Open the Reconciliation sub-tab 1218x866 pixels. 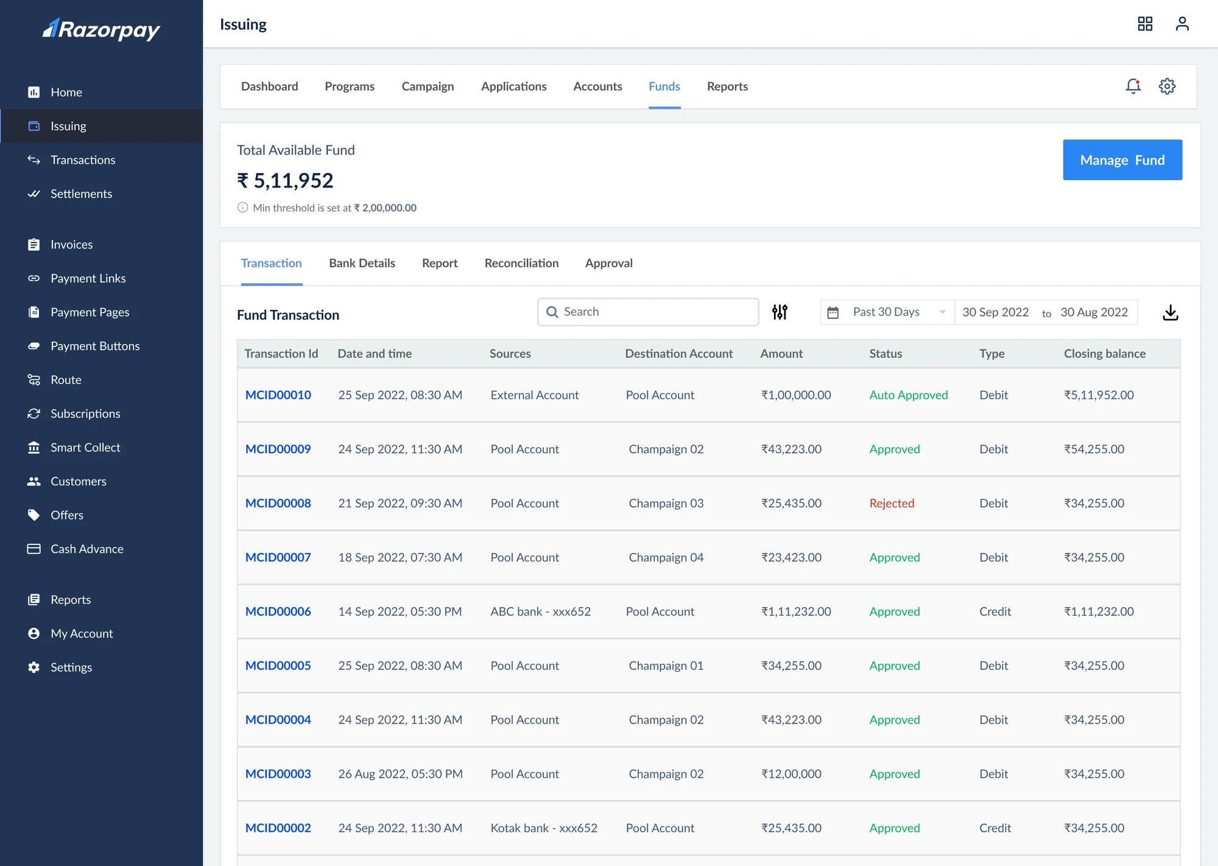coord(521,263)
